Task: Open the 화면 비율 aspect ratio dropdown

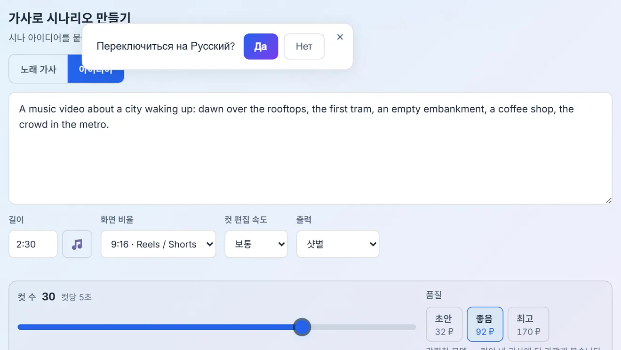Action: click(x=159, y=244)
